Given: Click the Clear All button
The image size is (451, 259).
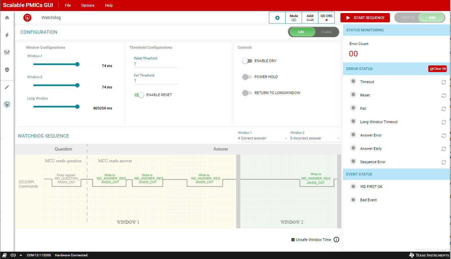Looking at the screenshot, I should click(437, 69).
